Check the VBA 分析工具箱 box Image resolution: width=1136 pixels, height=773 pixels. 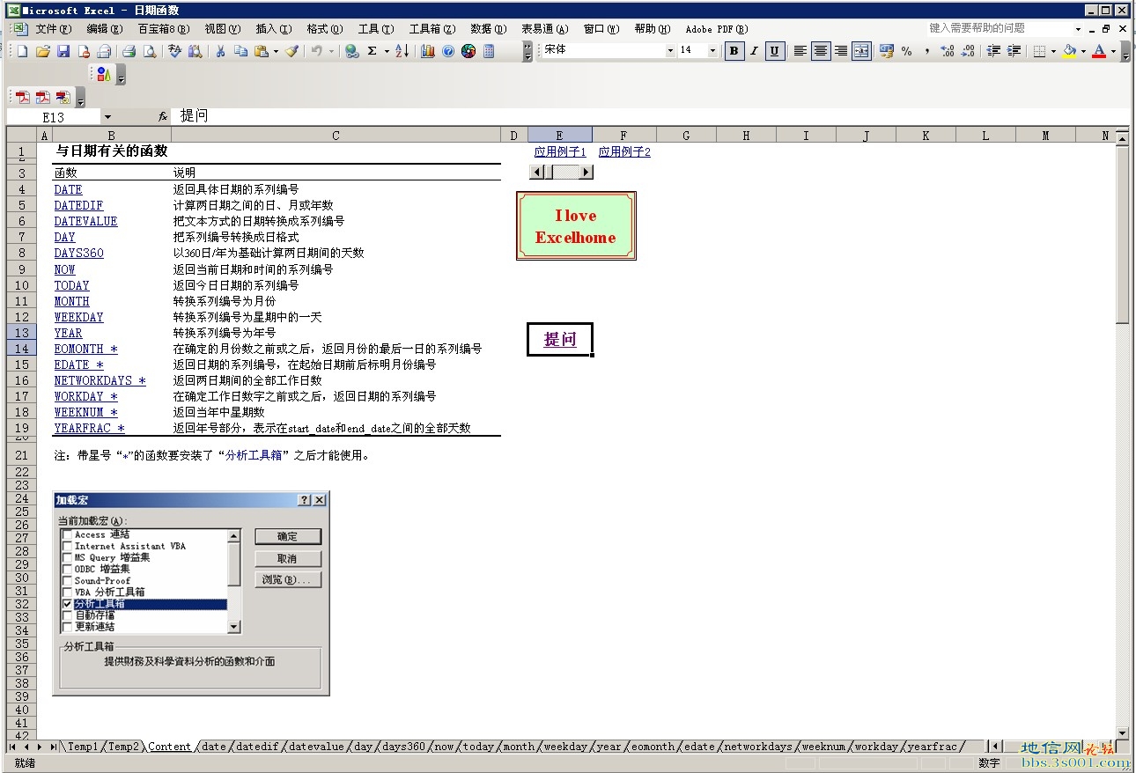pyautogui.click(x=68, y=593)
